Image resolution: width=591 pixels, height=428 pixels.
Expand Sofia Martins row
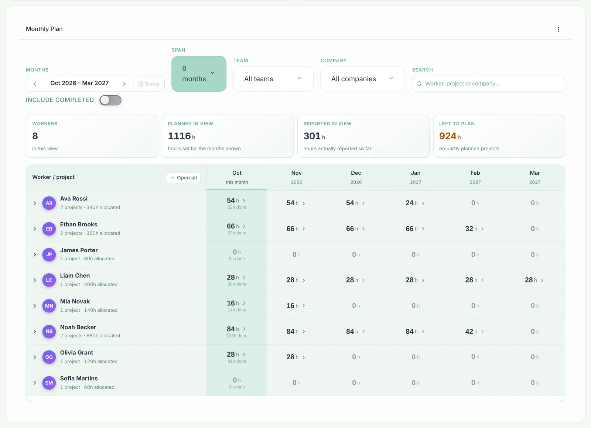[35, 383]
